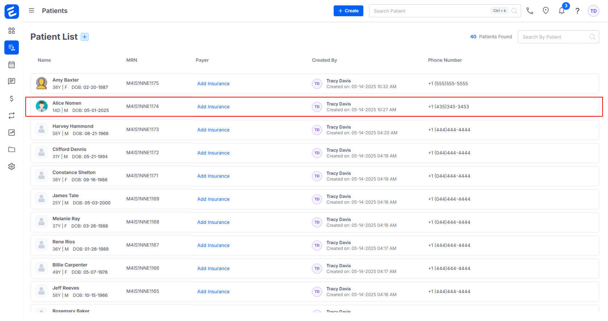Viewport: 608px width, 321px height.
Task: Select the Clifford Dennis patient row
Action: click(x=69, y=149)
